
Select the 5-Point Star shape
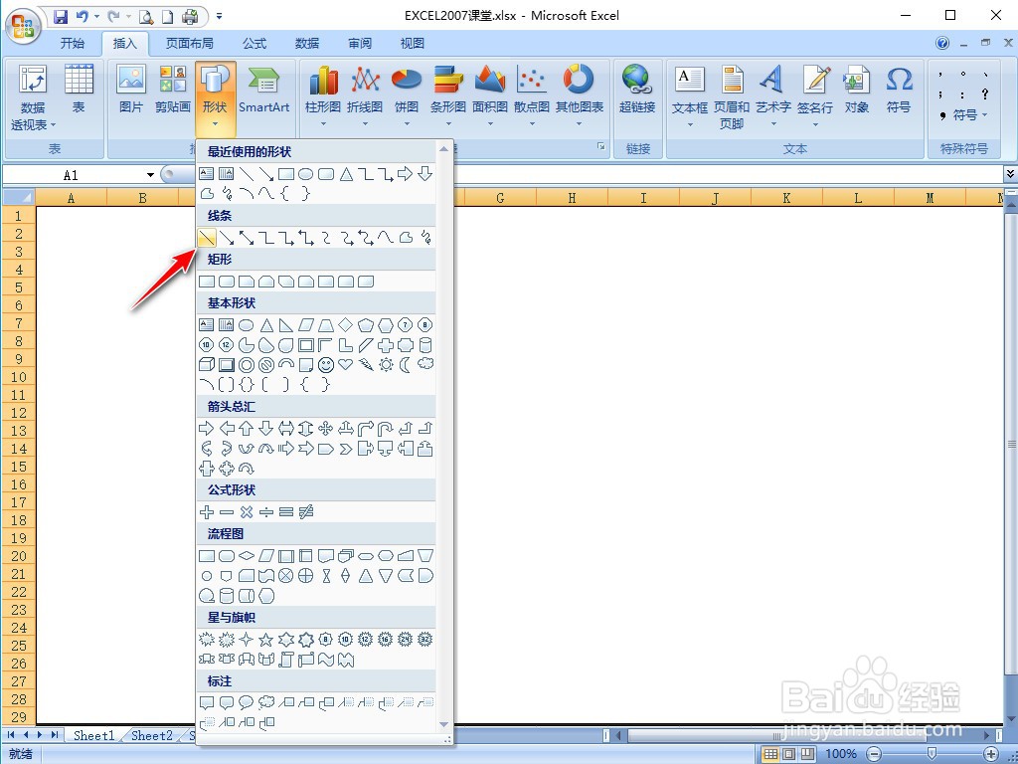(x=266, y=640)
